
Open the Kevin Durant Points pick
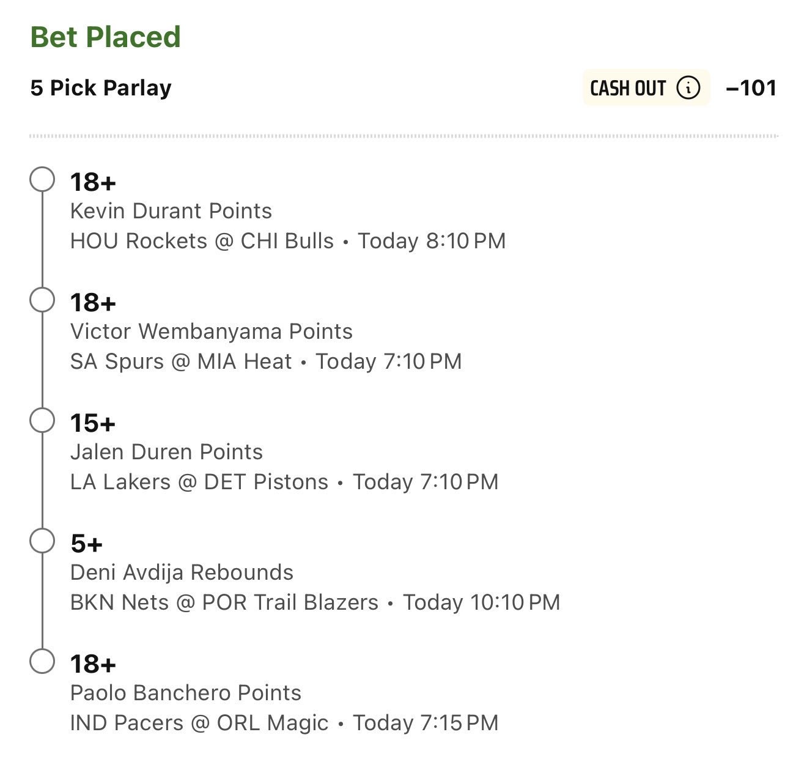171,211
